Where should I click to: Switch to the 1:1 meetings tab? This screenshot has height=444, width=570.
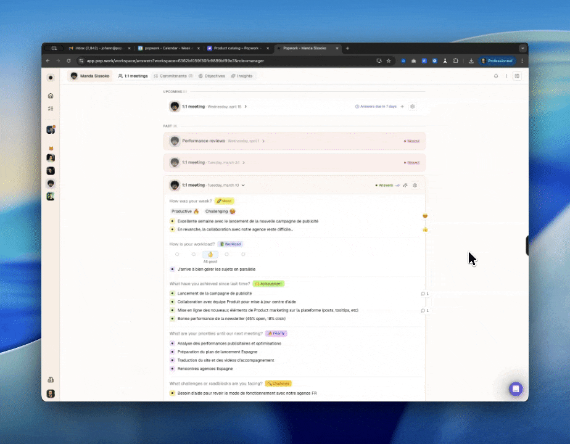[x=133, y=76]
